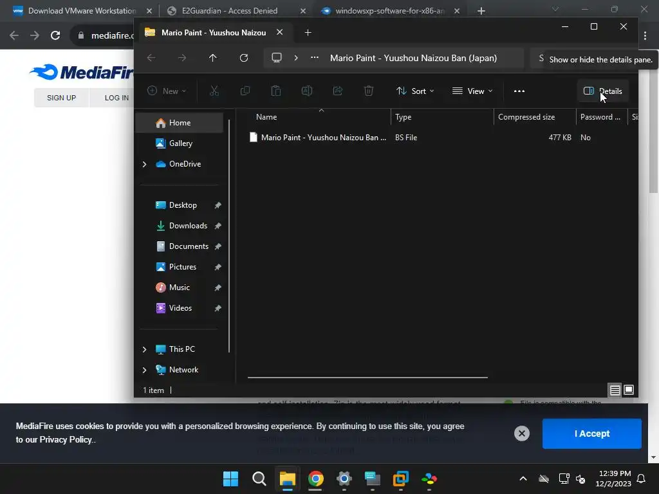The height and width of the screenshot is (494, 659).
Task: Select the Mario Paint - Yuushou Naizou Ban file
Action: click(318, 138)
